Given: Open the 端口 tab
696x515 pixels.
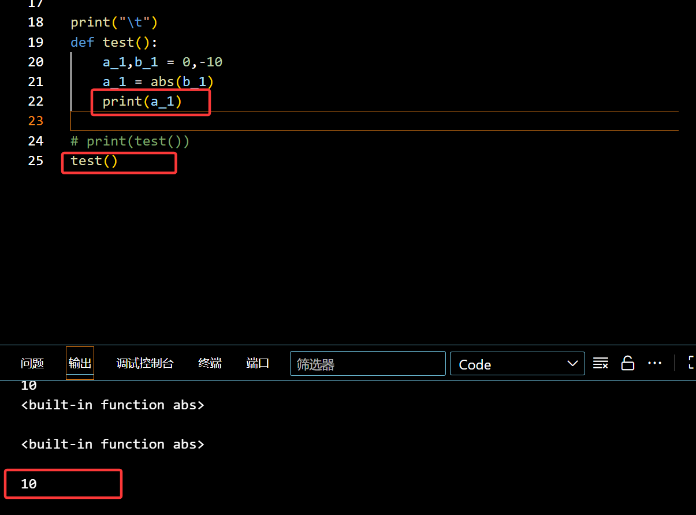Looking at the screenshot, I should (x=258, y=364).
